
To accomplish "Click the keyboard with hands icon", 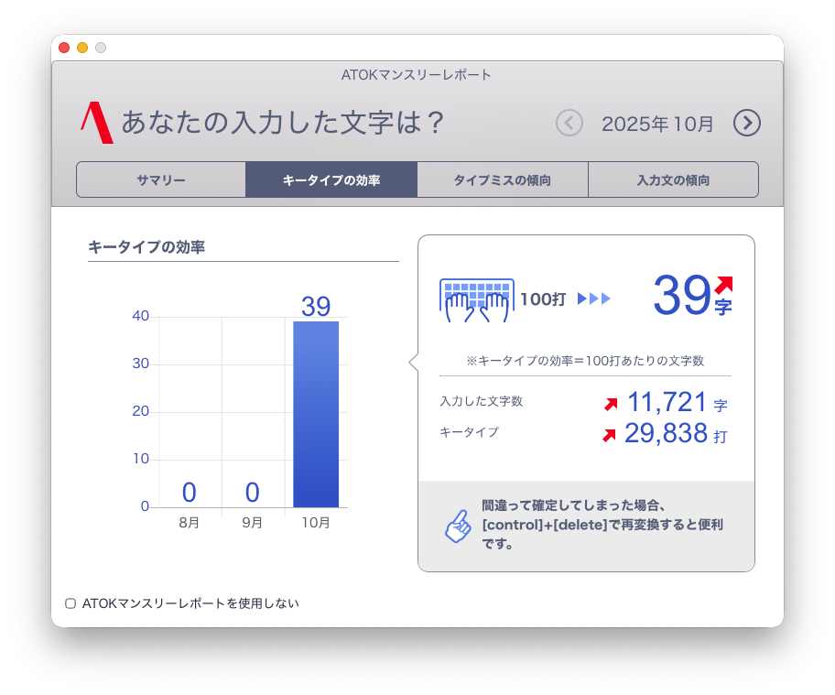I will tap(477, 299).
